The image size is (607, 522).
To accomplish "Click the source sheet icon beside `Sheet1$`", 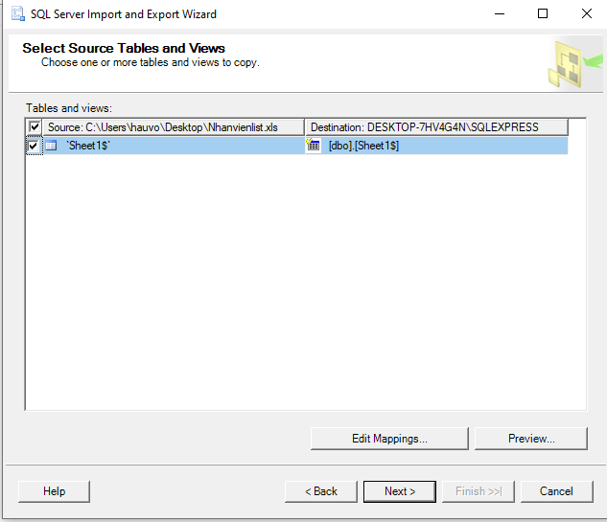I will pyautogui.click(x=52, y=146).
